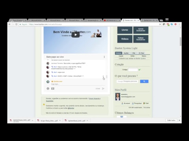The image size is (189, 141).
Task: Click the blue search magnifier button
Action: point(144,81)
